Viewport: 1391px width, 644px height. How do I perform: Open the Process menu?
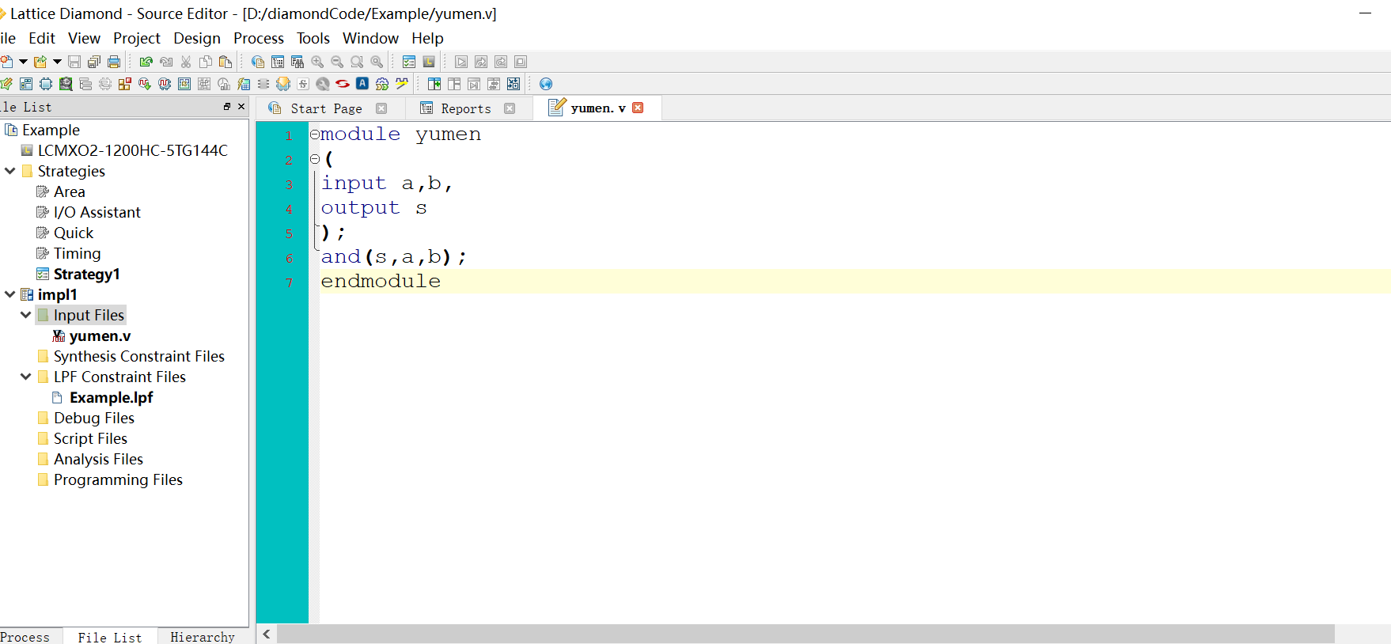259,38
